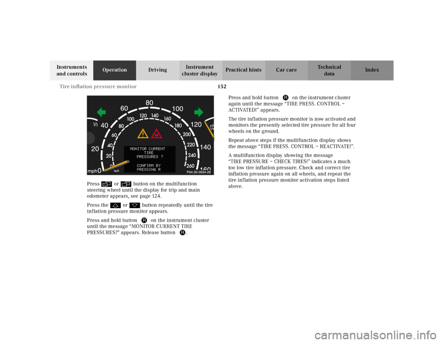Open the Car care tab

click(286, 70)
